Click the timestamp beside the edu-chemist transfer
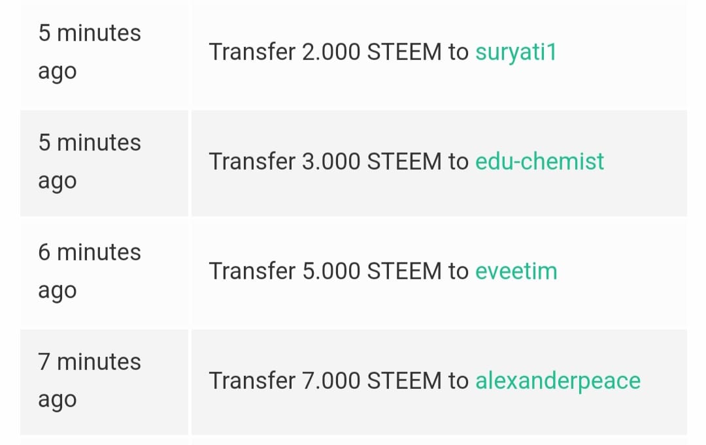Viewport: 706px width, 445px height. pyautogui.click(x=89, y=162)
